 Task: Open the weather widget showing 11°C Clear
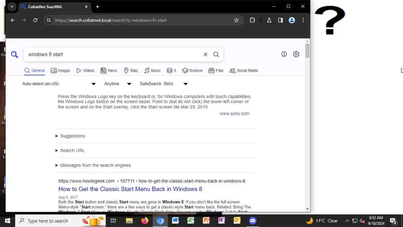click(322, 221)
